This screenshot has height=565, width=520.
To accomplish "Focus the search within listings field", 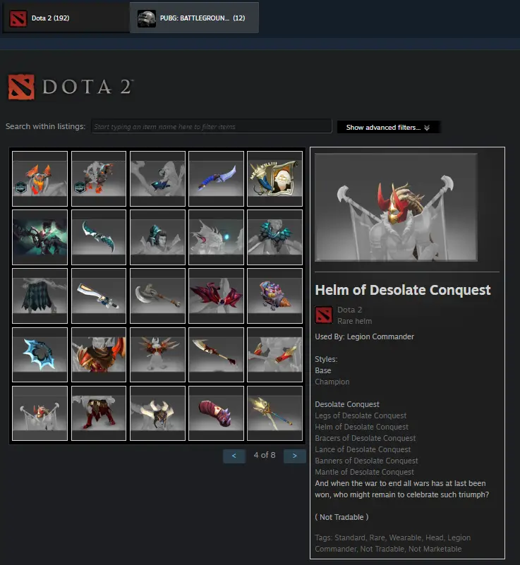I will 211,126.
